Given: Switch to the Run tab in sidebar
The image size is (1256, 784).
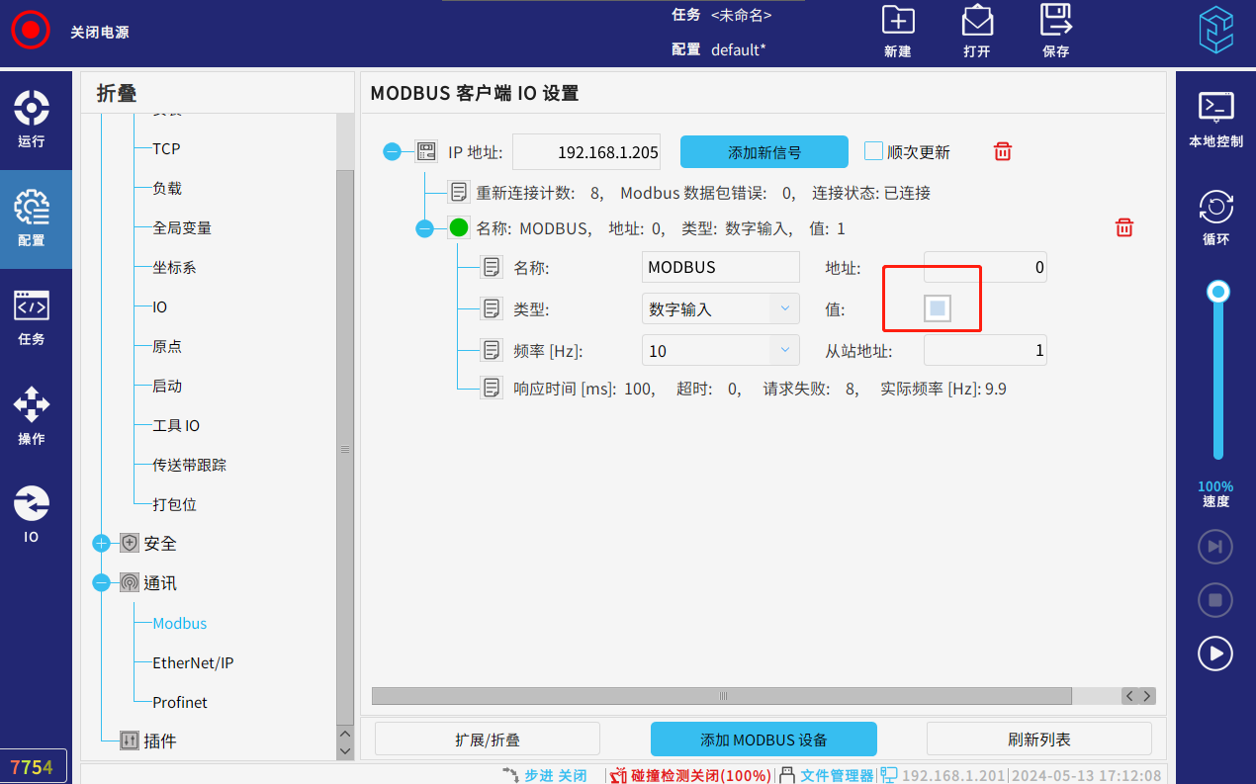Looking at the screenshot, I should [32, 119].
